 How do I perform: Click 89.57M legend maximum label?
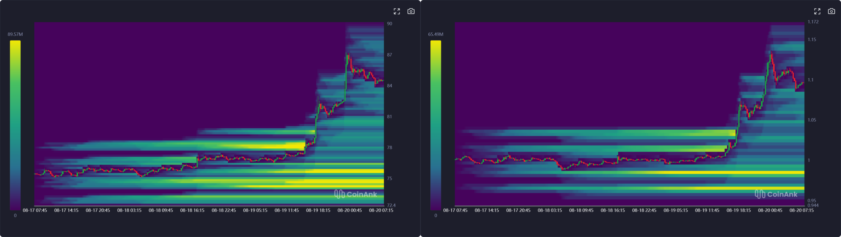click(x=15, y=34)
